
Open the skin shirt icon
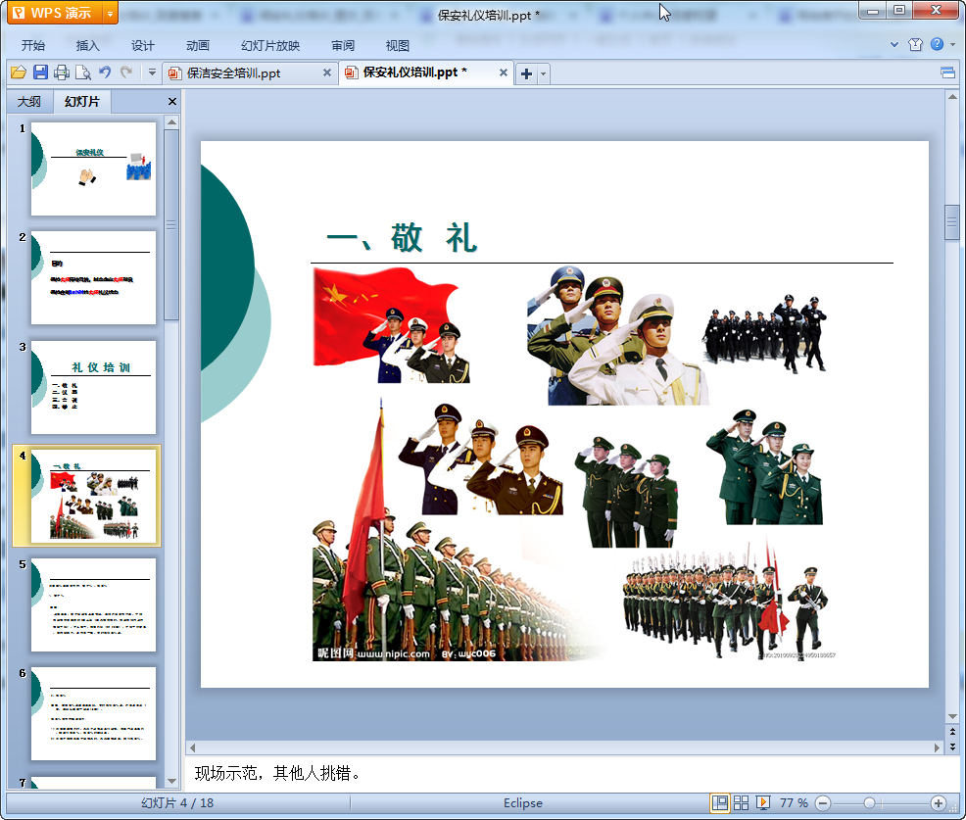(x=915, y=44)
